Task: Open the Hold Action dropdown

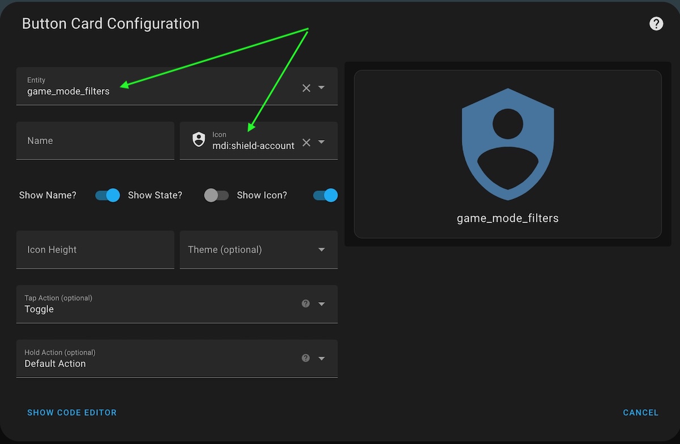Action: pos(321,358)
